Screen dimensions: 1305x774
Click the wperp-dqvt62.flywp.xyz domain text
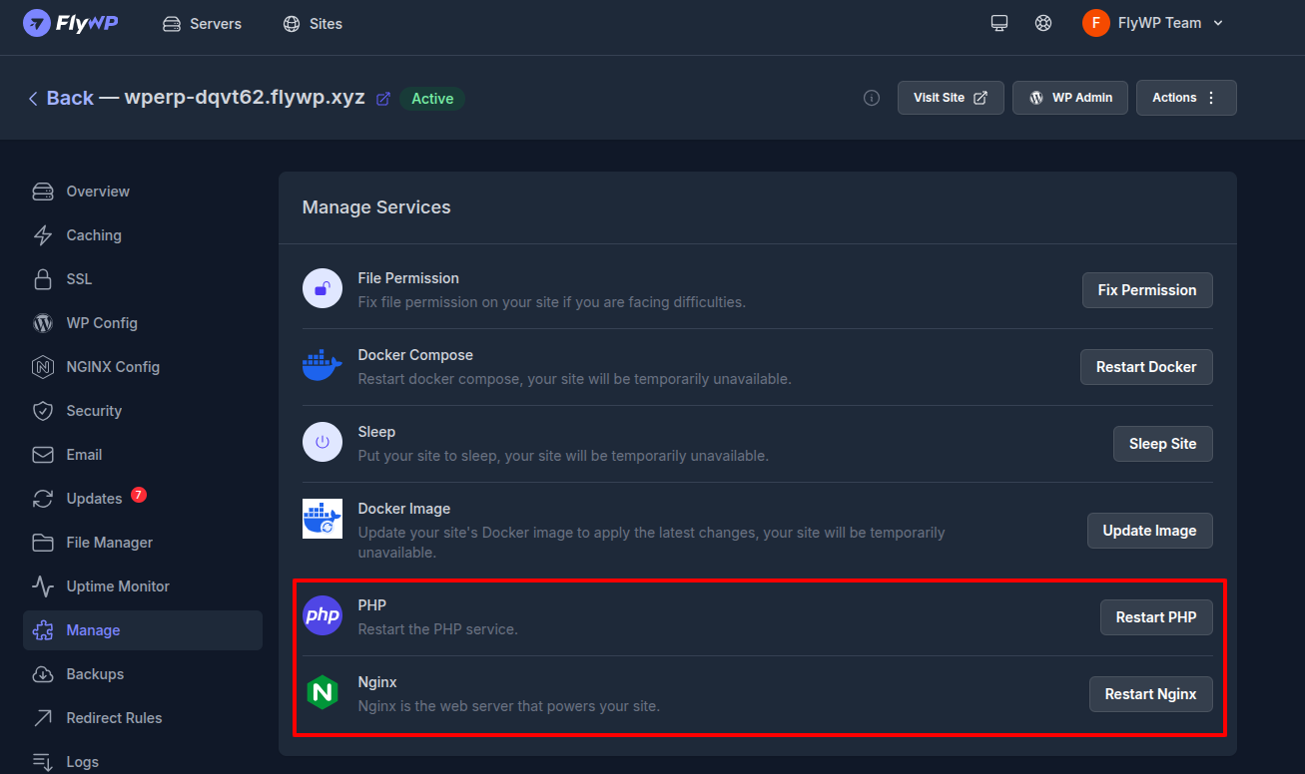[x=245, y=98]
